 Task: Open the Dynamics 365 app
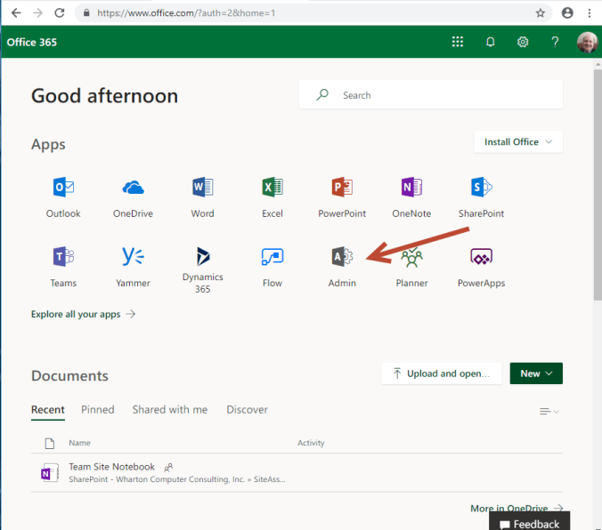203,270
